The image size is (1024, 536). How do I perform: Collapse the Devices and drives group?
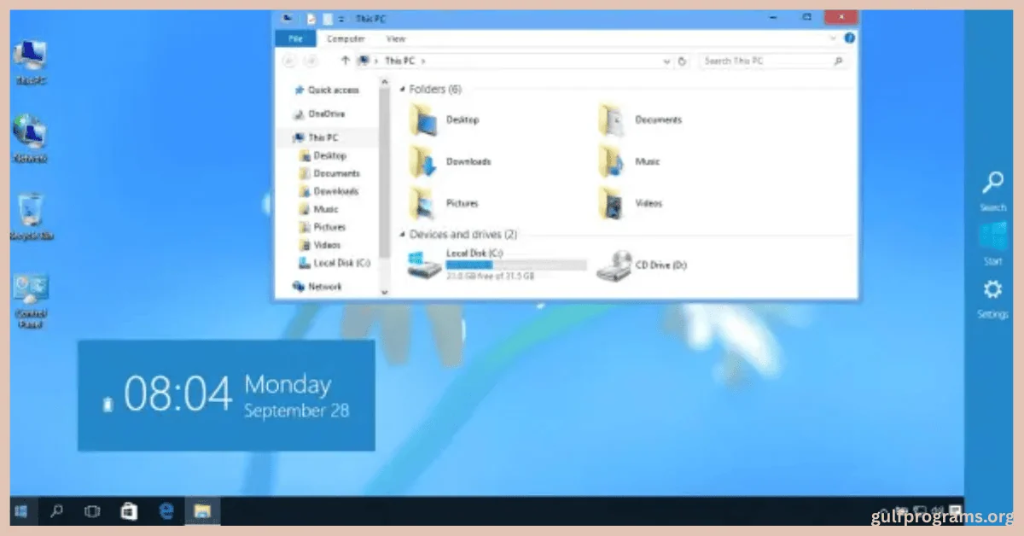click(x=402, y=235)
